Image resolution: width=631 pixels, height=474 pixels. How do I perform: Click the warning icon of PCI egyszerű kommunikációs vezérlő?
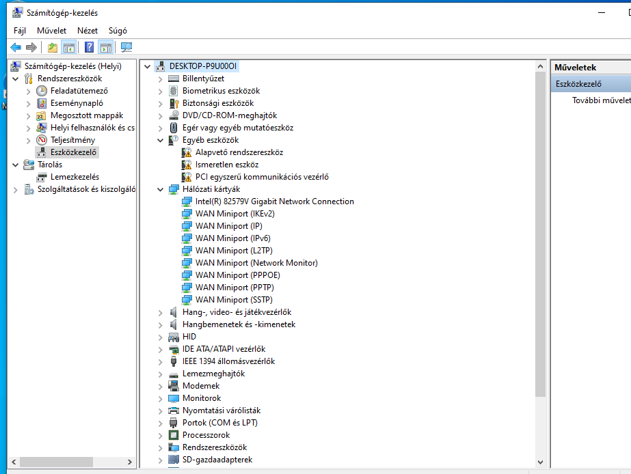coord(187,177)
